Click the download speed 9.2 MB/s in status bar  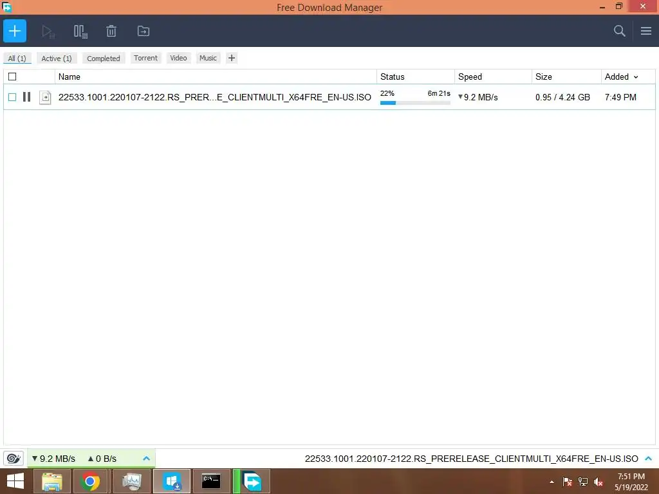(53, 459)
